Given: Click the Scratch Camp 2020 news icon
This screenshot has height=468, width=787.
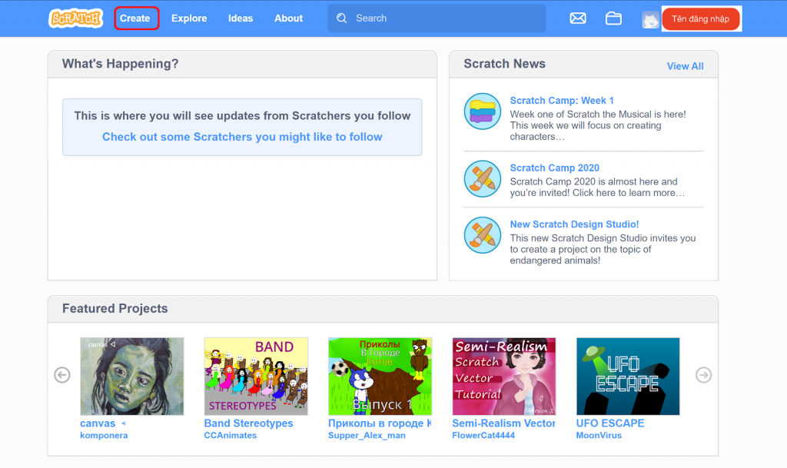Looking at the screenshot, I should tap(483, 178).
